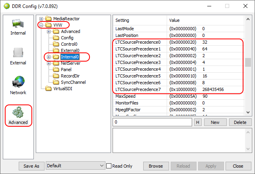
Task: Select the LTCSourcePrecedence4 row
Action: pos(179,69)
